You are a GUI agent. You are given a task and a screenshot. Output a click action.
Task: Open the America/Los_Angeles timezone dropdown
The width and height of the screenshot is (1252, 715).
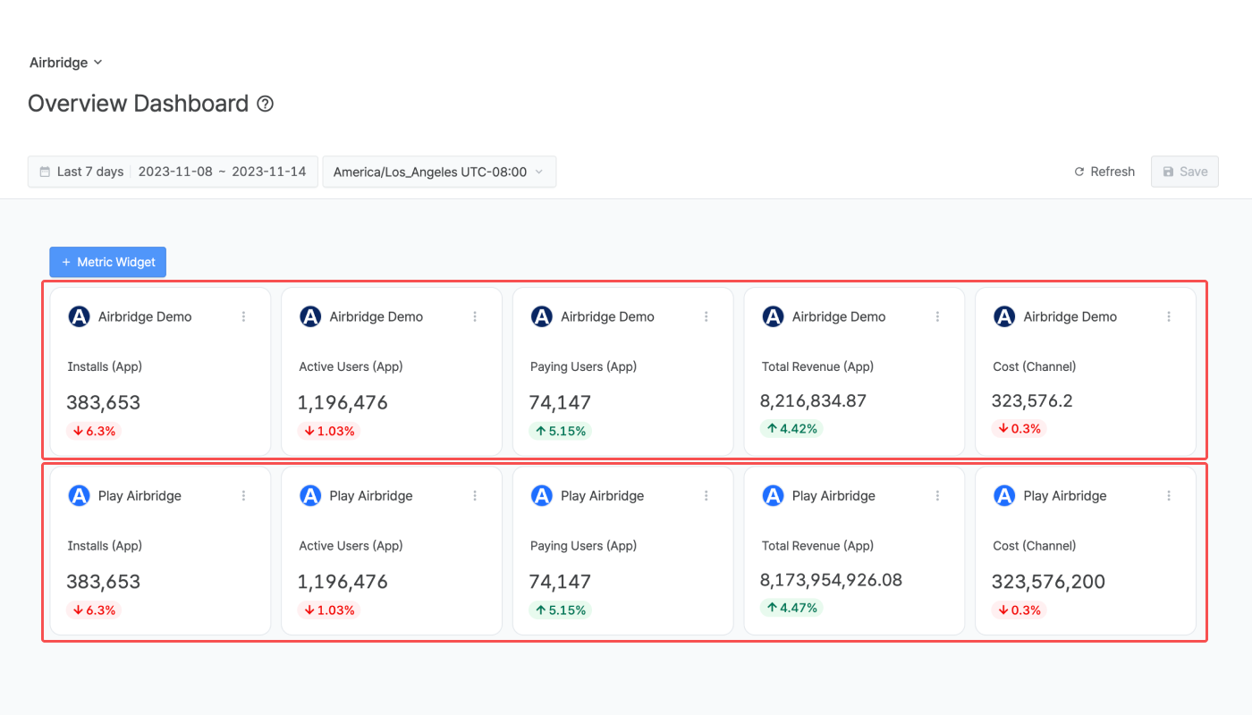point(439,172)
